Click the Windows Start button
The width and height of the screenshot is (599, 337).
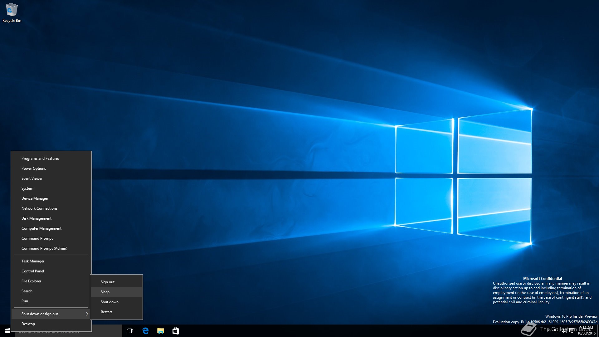[7, 331]
